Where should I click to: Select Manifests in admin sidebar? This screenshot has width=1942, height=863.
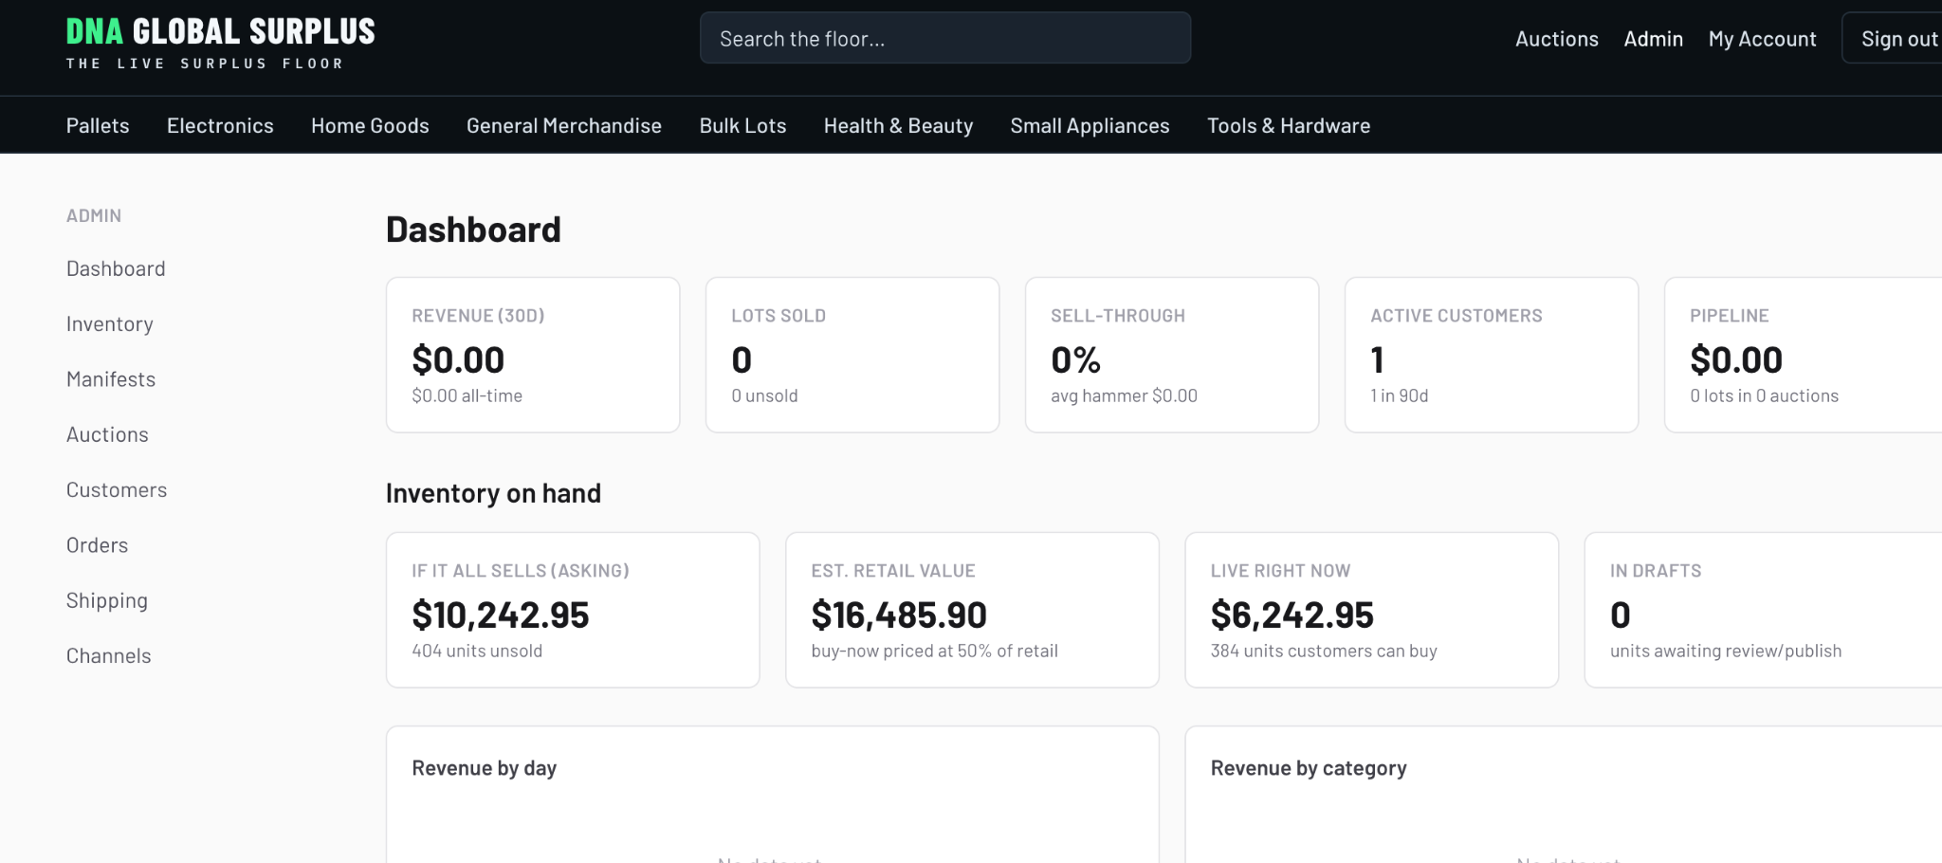111,379
